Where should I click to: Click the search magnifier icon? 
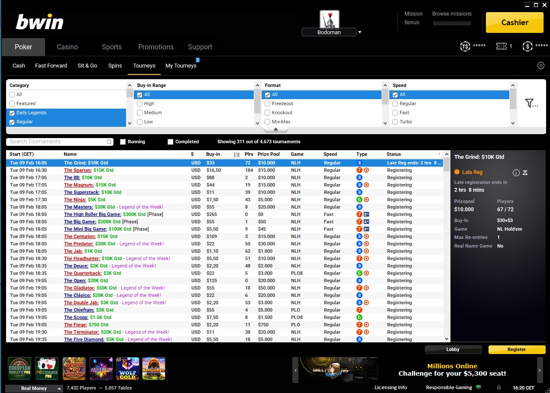(x=110, y=142)
